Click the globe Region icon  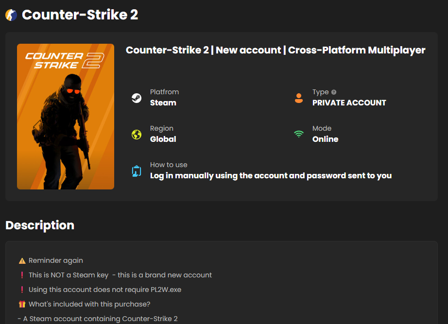[138, 134]
